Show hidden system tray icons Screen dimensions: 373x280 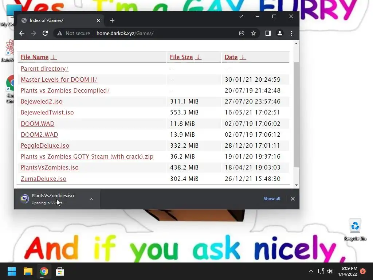[311, 271]
